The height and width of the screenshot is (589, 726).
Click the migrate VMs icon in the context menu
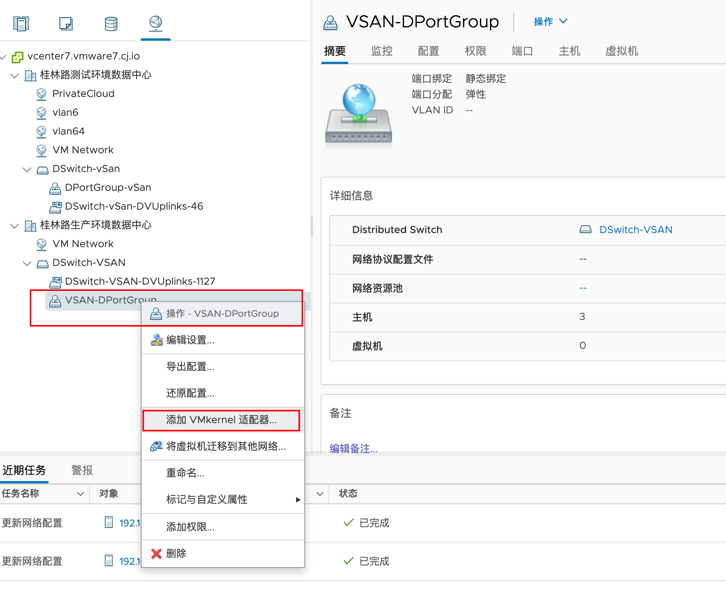coord(156,446)
